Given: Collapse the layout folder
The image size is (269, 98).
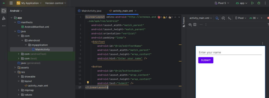Looking at the screenshot, I should pos(19,81).
